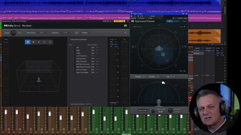Open the panner preset default dropdown
This screenshot has height=135, width=241.
coord(154,16)
